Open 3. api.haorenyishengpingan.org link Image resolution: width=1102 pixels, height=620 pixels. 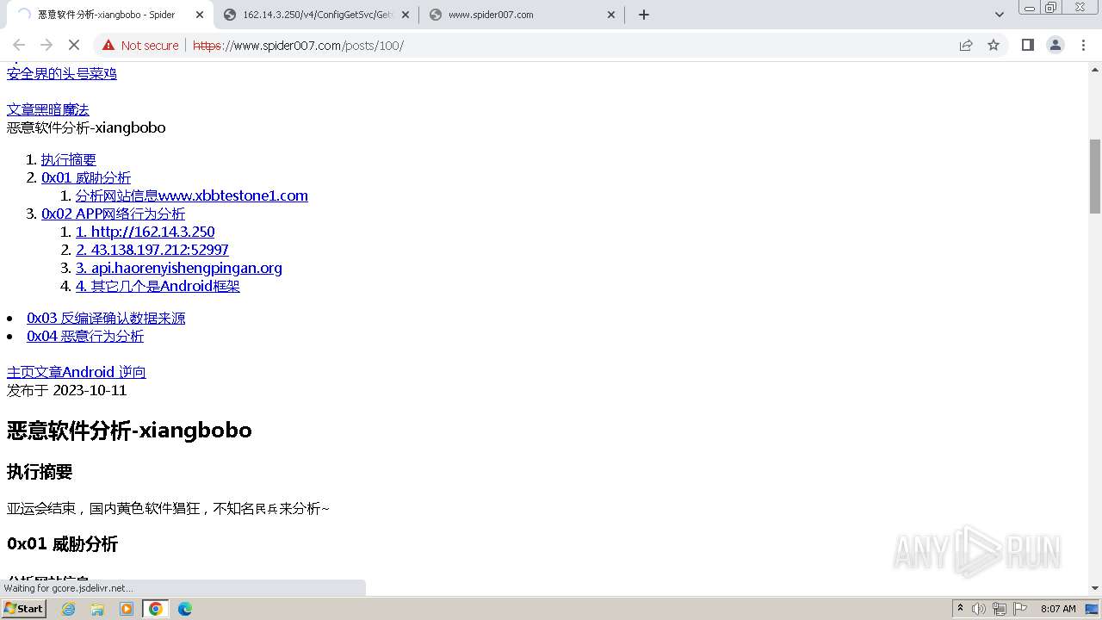point(179,268)
